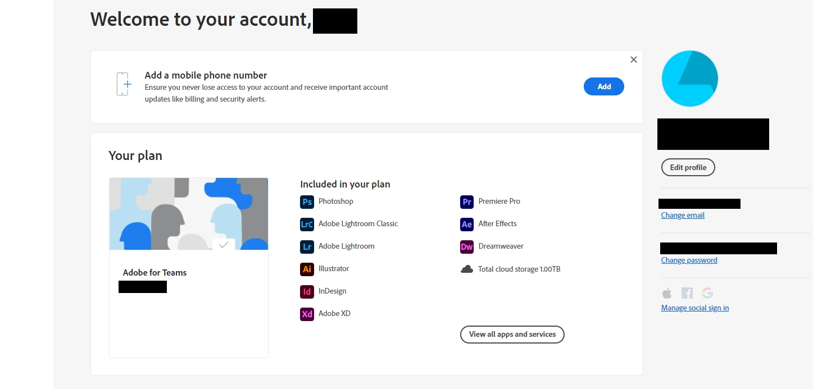Viewport: 813px width, 389px height.
Task: Click the Adobe Lightroom Lr icon
Action: [307, 246]
